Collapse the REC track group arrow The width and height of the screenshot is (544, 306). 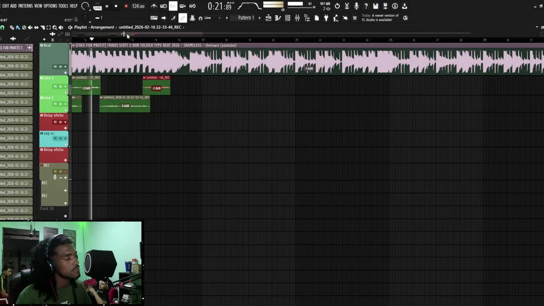pyautogui.click(x=60, y=177)
